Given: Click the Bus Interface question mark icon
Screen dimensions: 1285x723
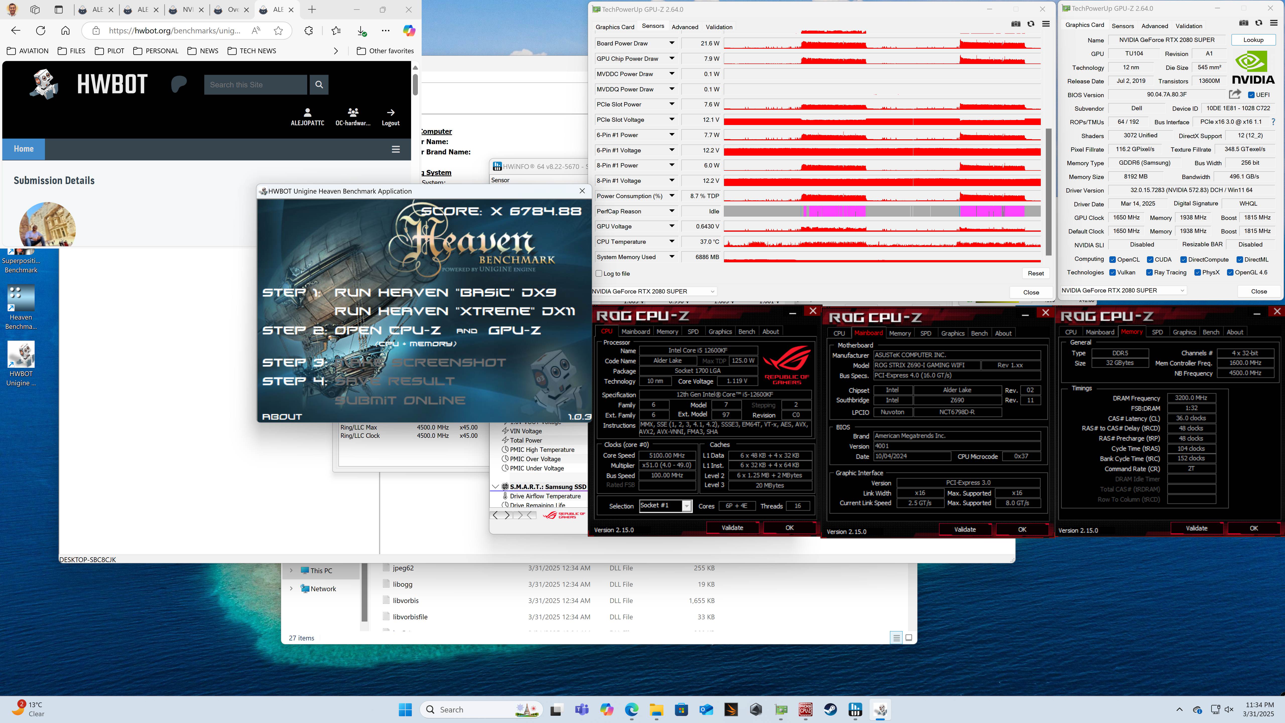Looking at the screenshot, I should coord(1273,122).
